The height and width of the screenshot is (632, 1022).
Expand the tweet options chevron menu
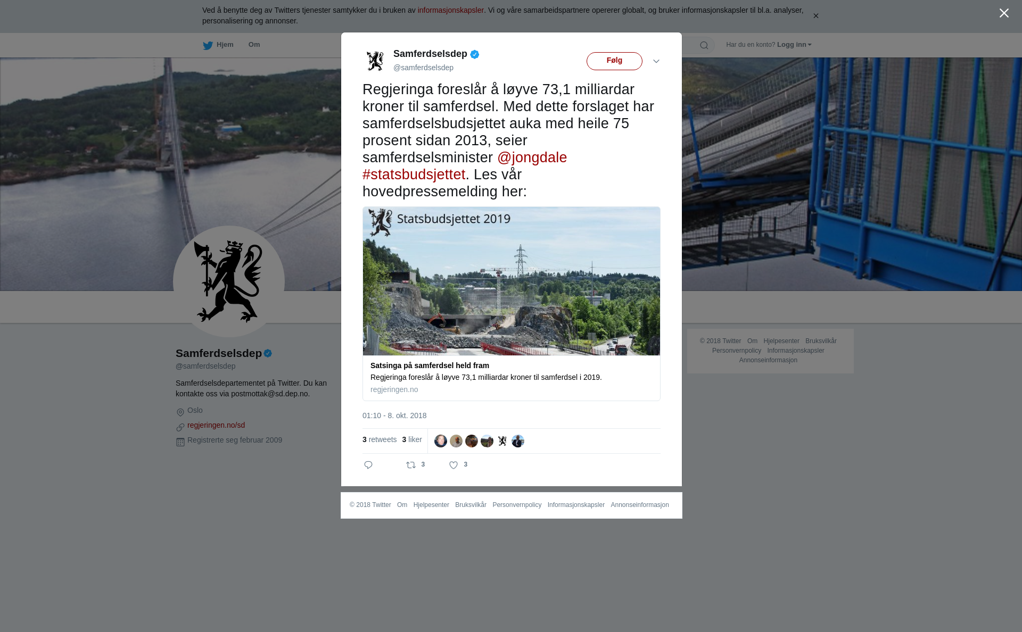click(x=656, y=61)
